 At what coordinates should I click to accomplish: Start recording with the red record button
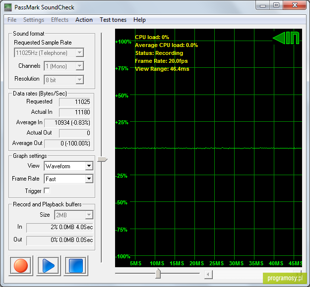(21, 266)
